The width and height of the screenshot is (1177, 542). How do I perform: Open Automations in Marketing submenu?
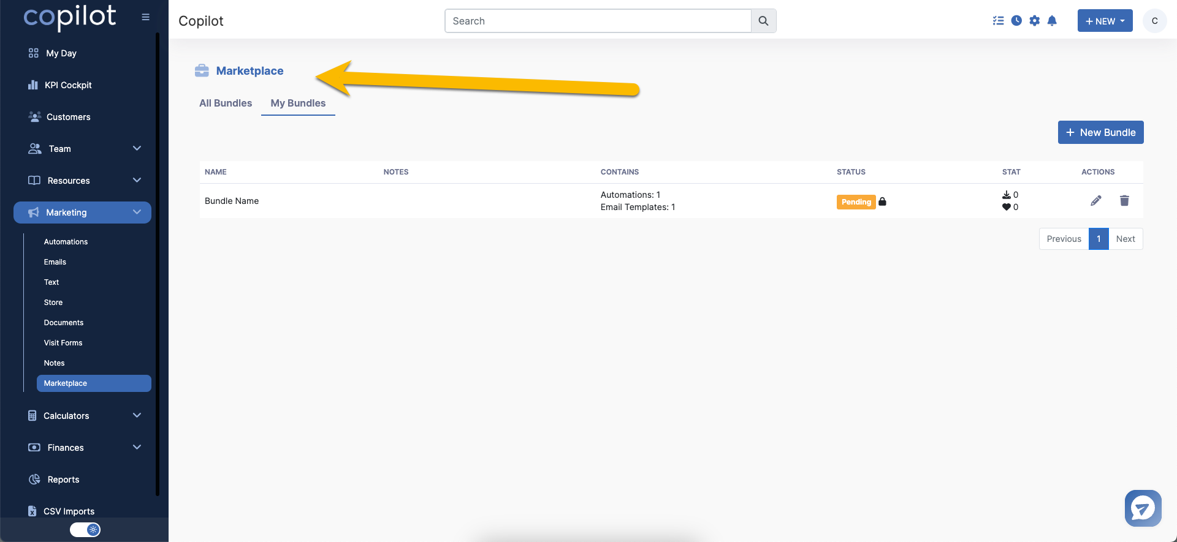coord(66,242)
